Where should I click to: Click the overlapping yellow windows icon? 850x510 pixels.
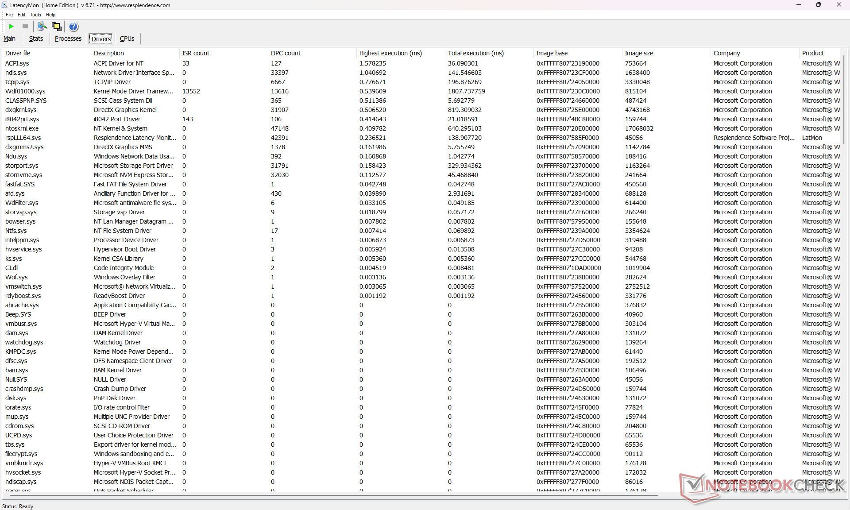(x=56, y=27)
